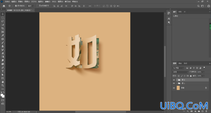Image resolution: width=211 pixels, height=113 pixels.
Task: Select the Spot Healing Brush tool
Action: point(3,39)
